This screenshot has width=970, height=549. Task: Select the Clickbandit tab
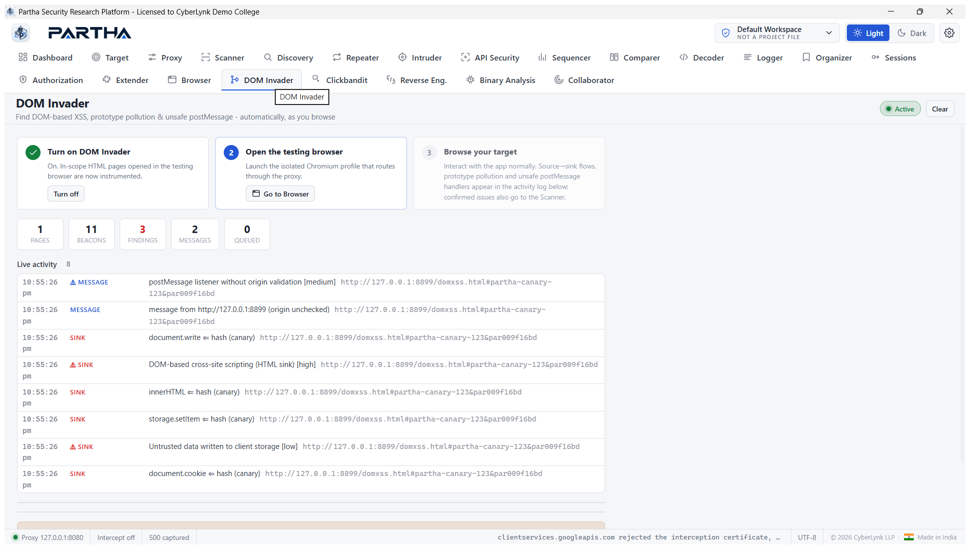[x=340, y=80]
